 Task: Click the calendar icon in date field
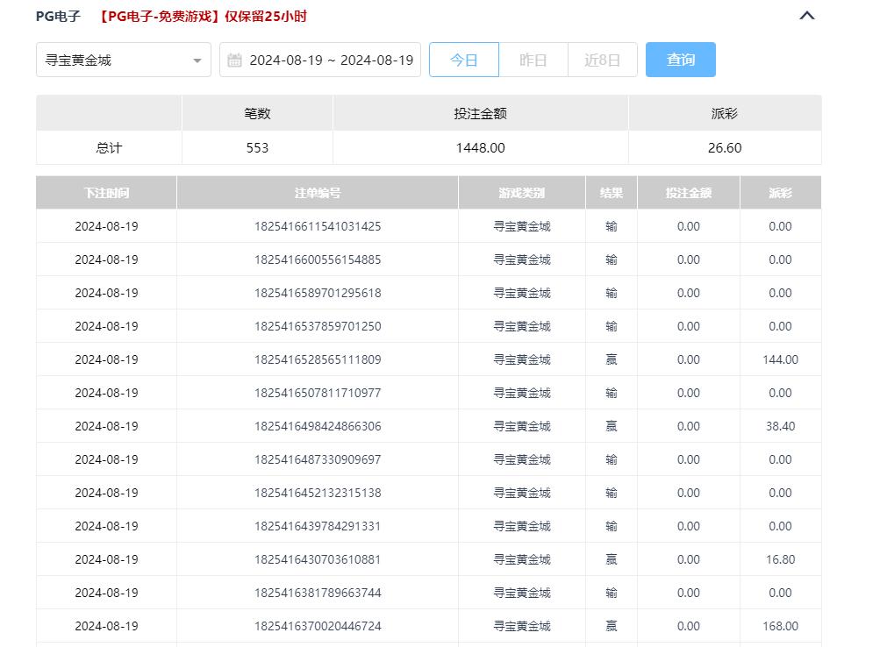[x=234, y=60]
